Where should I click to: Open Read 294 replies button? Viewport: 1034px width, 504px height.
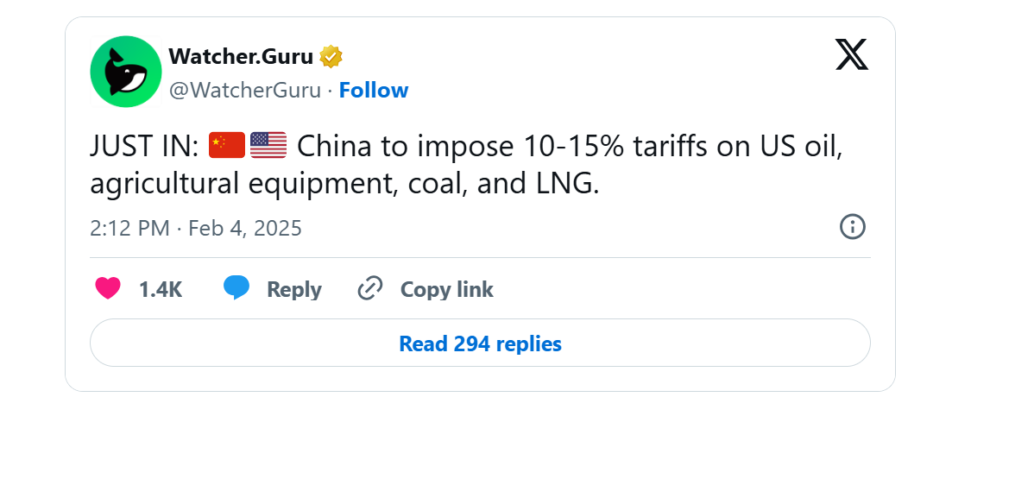pos(480,343)
